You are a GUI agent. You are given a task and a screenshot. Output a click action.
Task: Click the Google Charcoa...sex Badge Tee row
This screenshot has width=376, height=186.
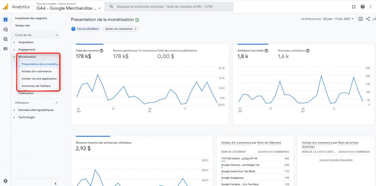255,165
